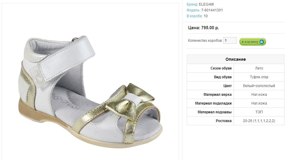Select the ТЭП sole material value
285x160 pixels.
click(259, 112)
